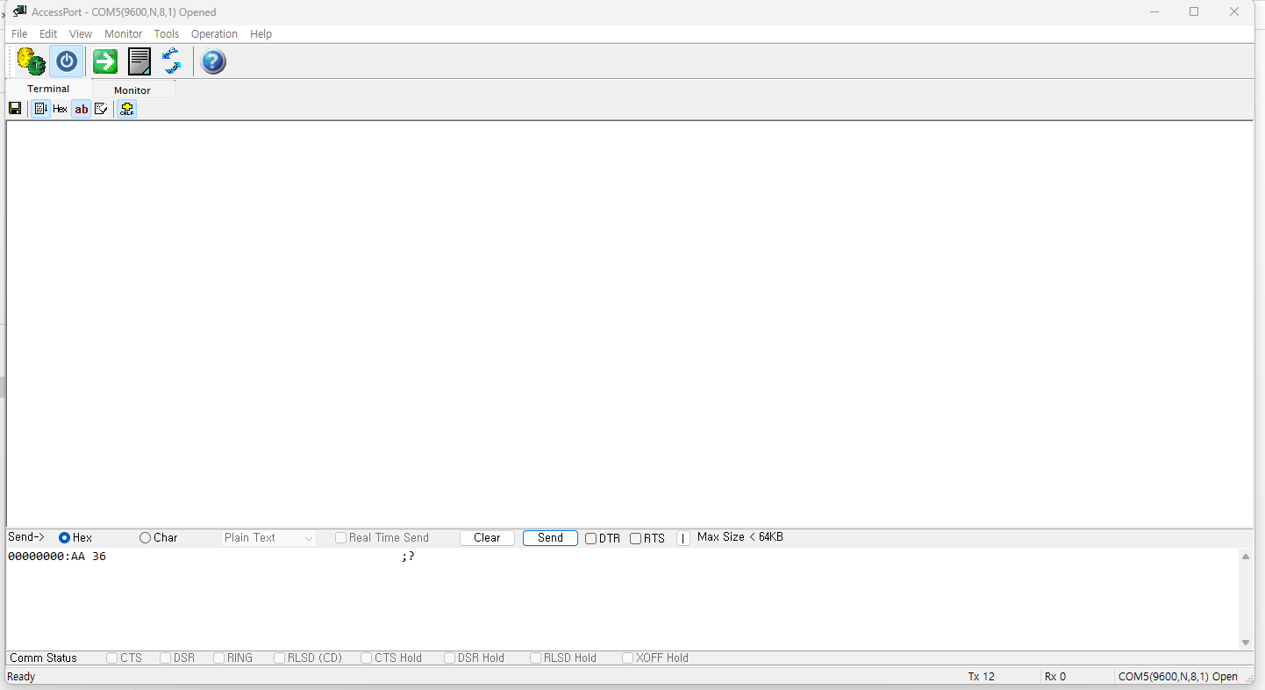Open help with the blue question mark icon
The width and height of the screenshot is (1265, 690).
click(x=213, y=62)
